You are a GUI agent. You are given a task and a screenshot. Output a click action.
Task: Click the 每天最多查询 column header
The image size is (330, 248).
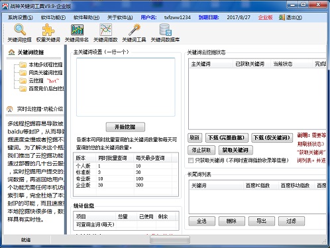[x=152, y=158]
